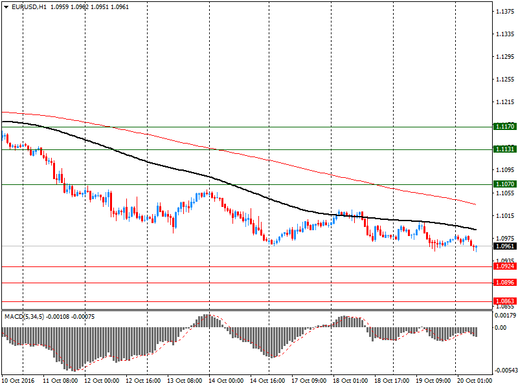Click the 11 Oct 08:00 time axis label

[60, 381]
